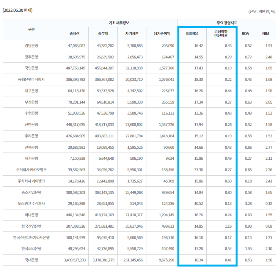Select the 신한은행 bank name

click(31, 124)
